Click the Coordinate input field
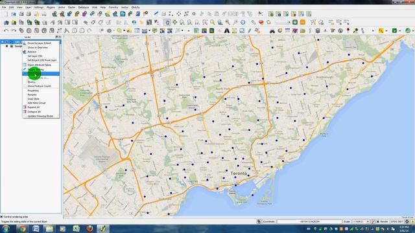 309,221
